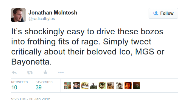The height and width of the screenshot is (111, 190).
Task: Select the dinner-table painting avatar
Action: [85, 86]
